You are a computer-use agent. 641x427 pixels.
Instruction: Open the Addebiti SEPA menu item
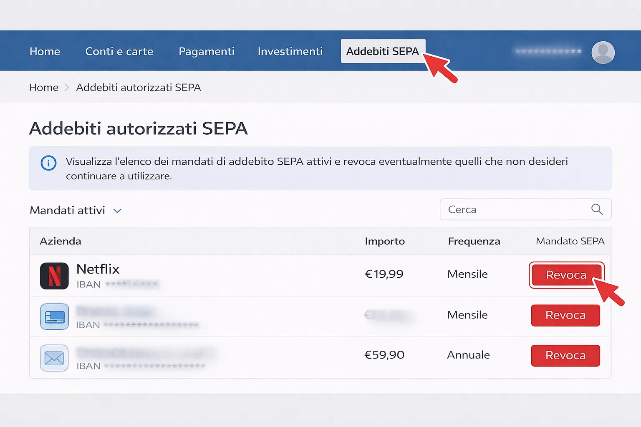pos(383,51)
